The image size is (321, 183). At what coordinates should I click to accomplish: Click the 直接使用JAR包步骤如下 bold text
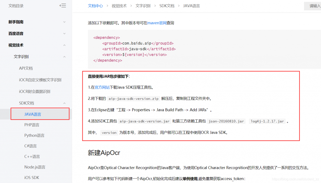point(108,76)
